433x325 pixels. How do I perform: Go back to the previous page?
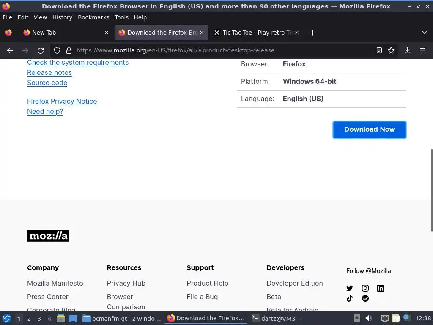[10, 51]
